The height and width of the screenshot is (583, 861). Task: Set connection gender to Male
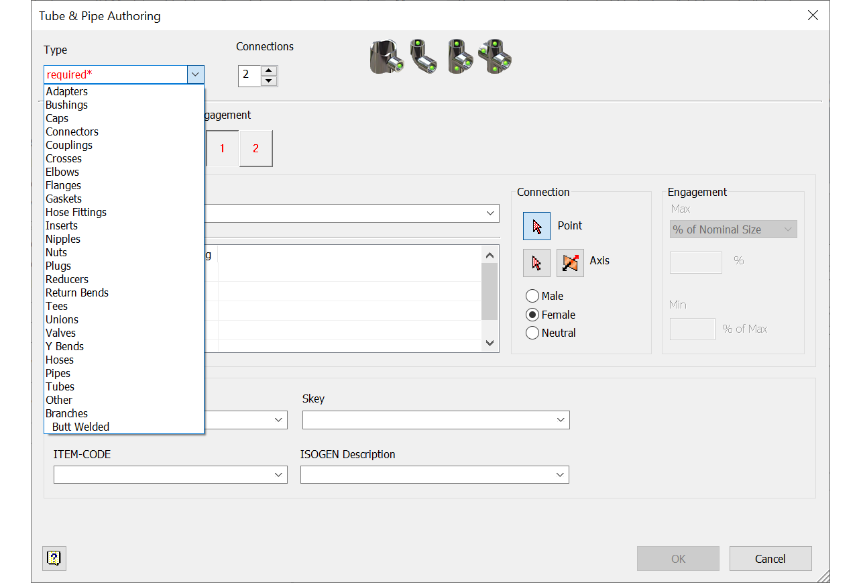(x=544, y=296)
